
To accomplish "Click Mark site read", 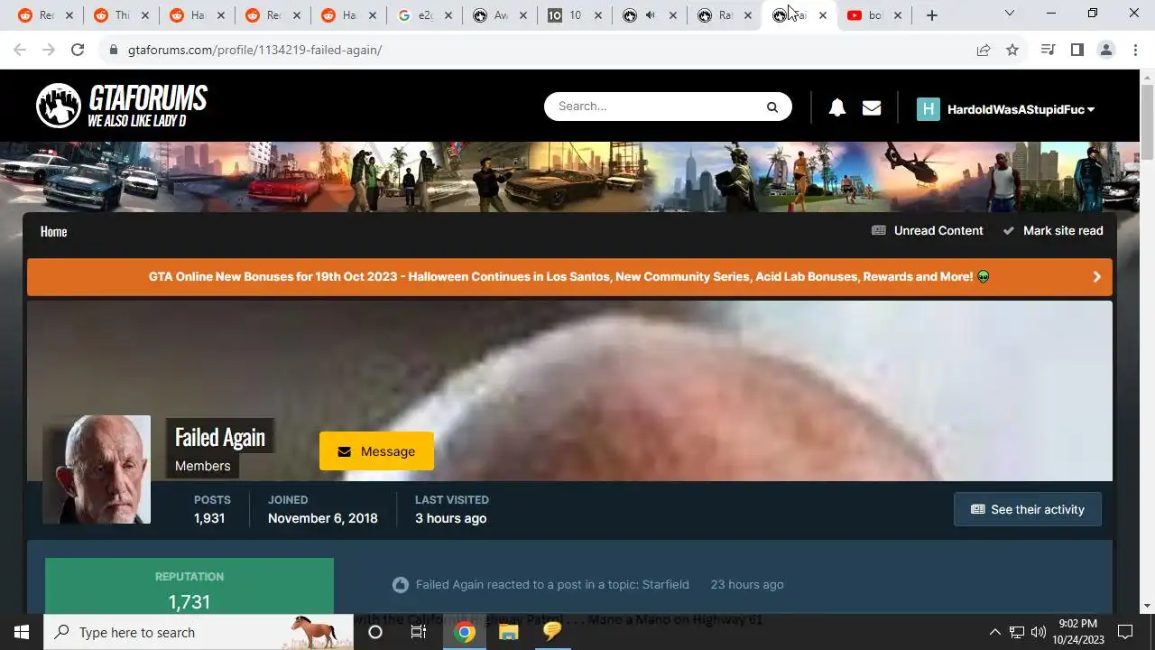I will click(x=1053, y=231).
